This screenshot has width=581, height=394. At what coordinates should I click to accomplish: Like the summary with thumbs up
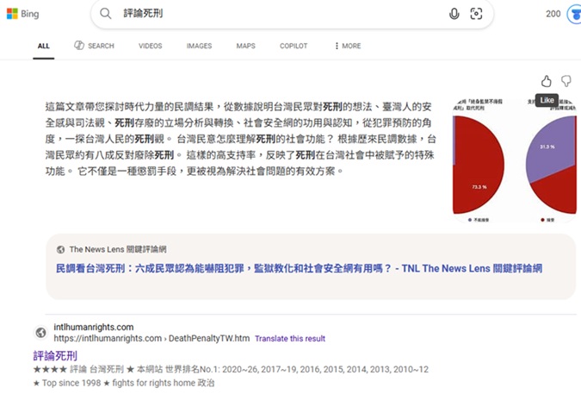tap(546, 81)
